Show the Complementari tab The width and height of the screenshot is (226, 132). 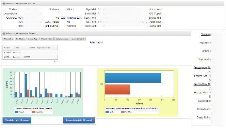[62, 39]
